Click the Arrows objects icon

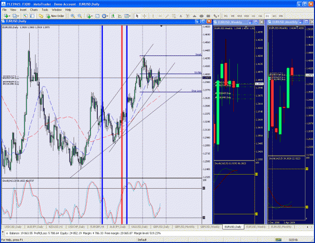(215, 16)
